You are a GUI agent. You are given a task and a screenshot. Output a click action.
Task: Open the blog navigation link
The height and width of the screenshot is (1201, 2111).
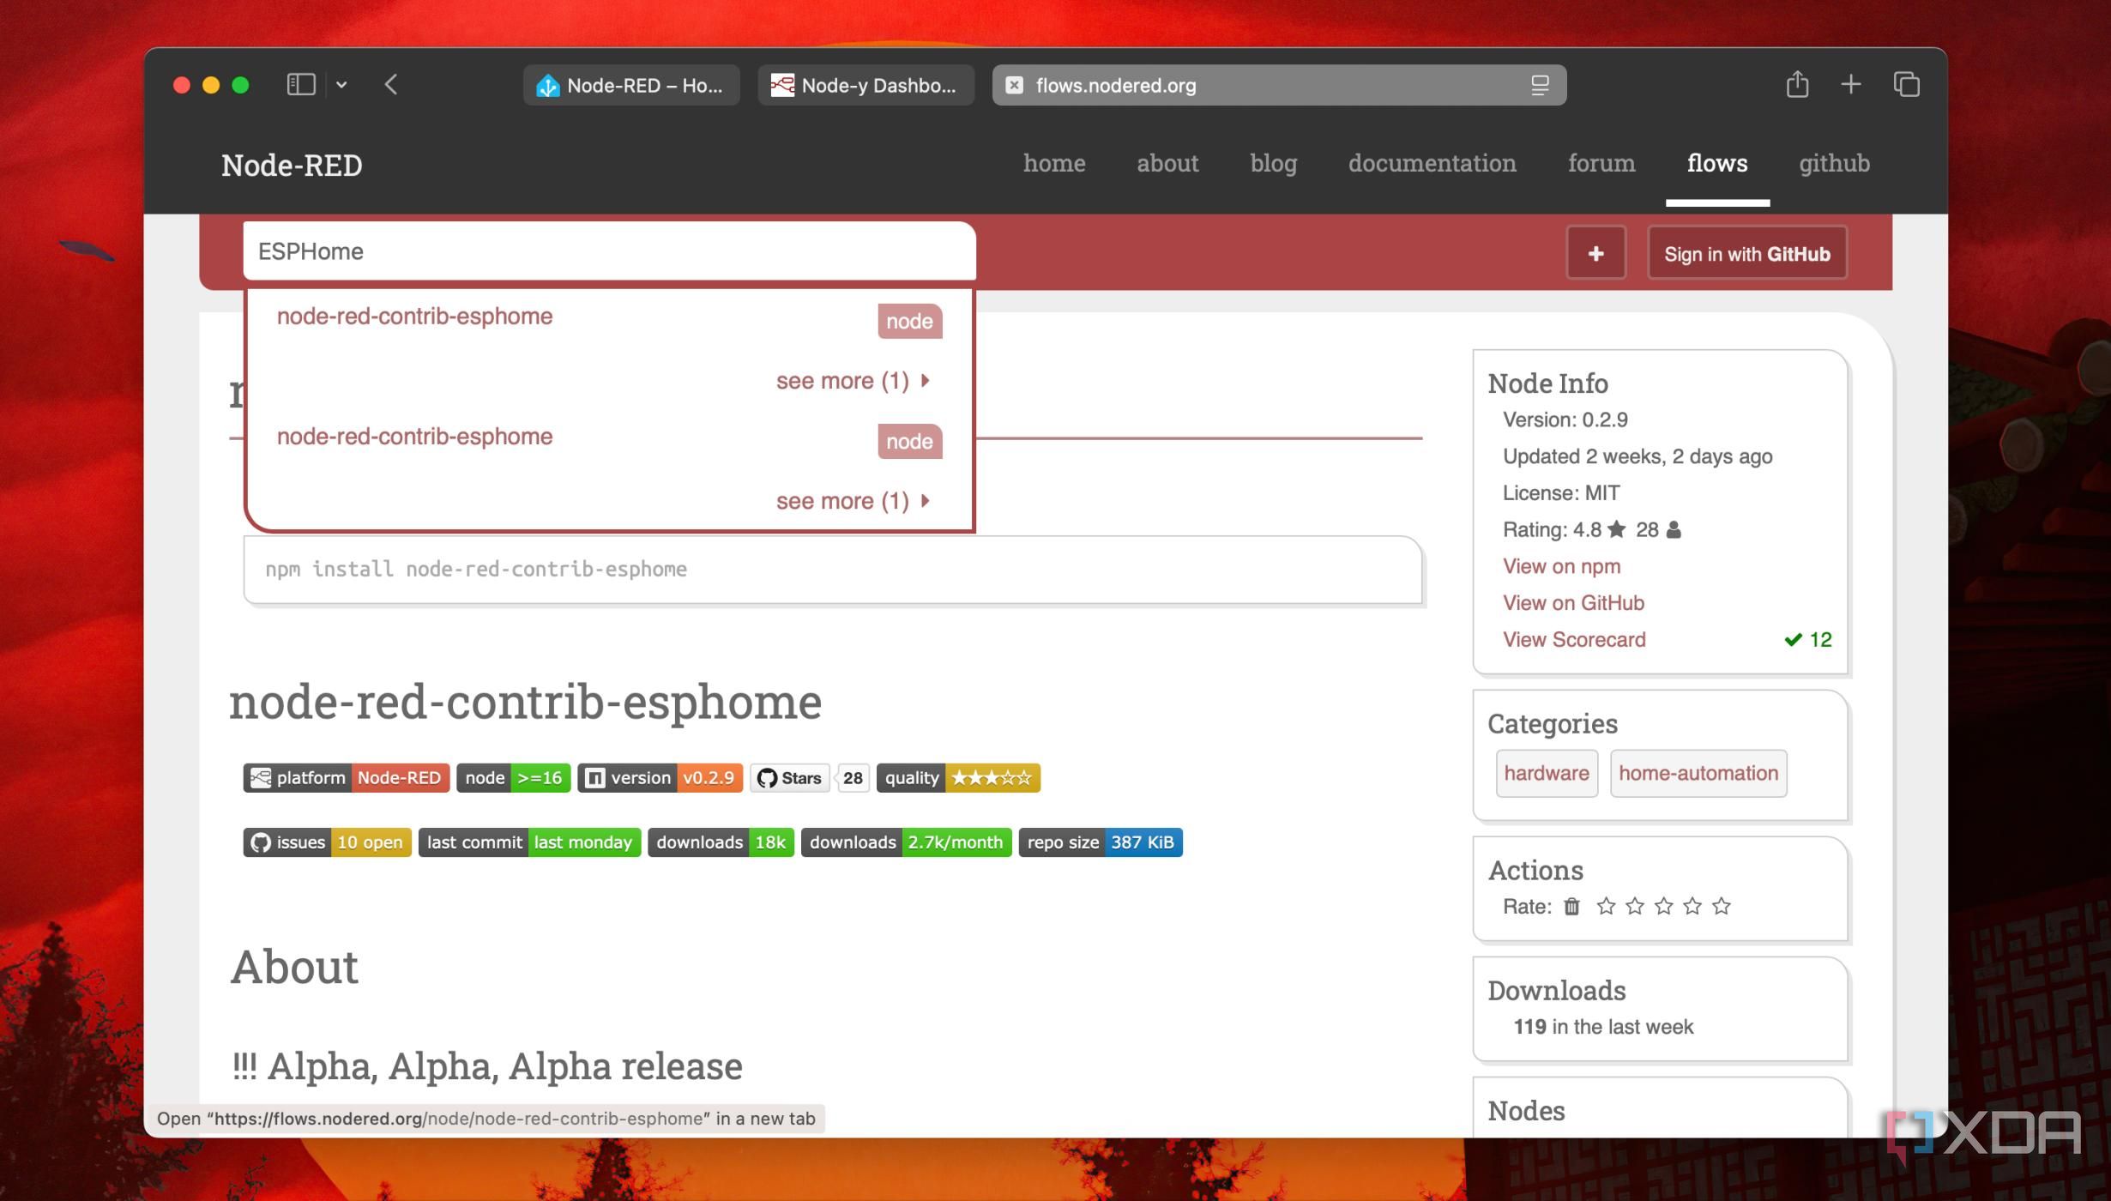1273,163
